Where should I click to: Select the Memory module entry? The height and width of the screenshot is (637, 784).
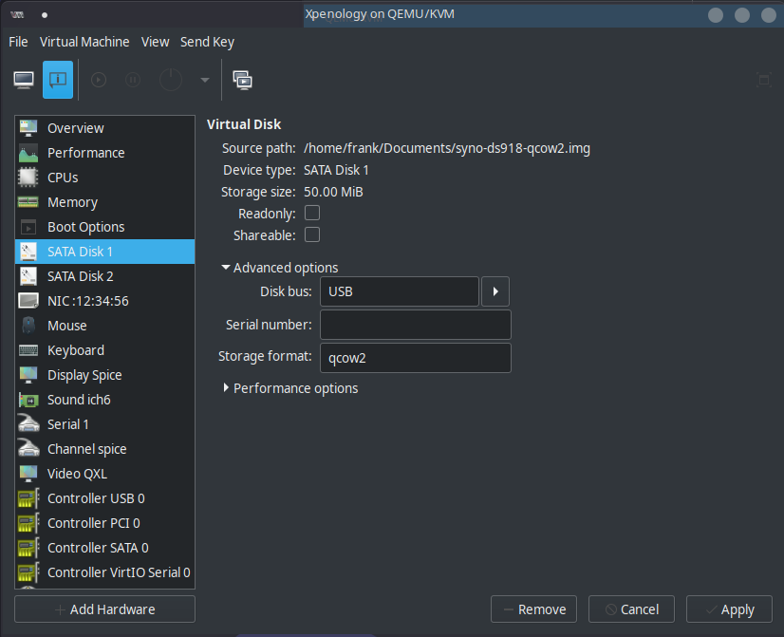(x=105, y=202)
